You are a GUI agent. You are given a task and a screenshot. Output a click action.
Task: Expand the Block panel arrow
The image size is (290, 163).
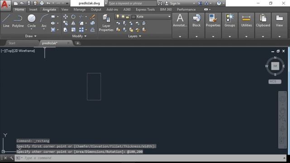point(196,37)
